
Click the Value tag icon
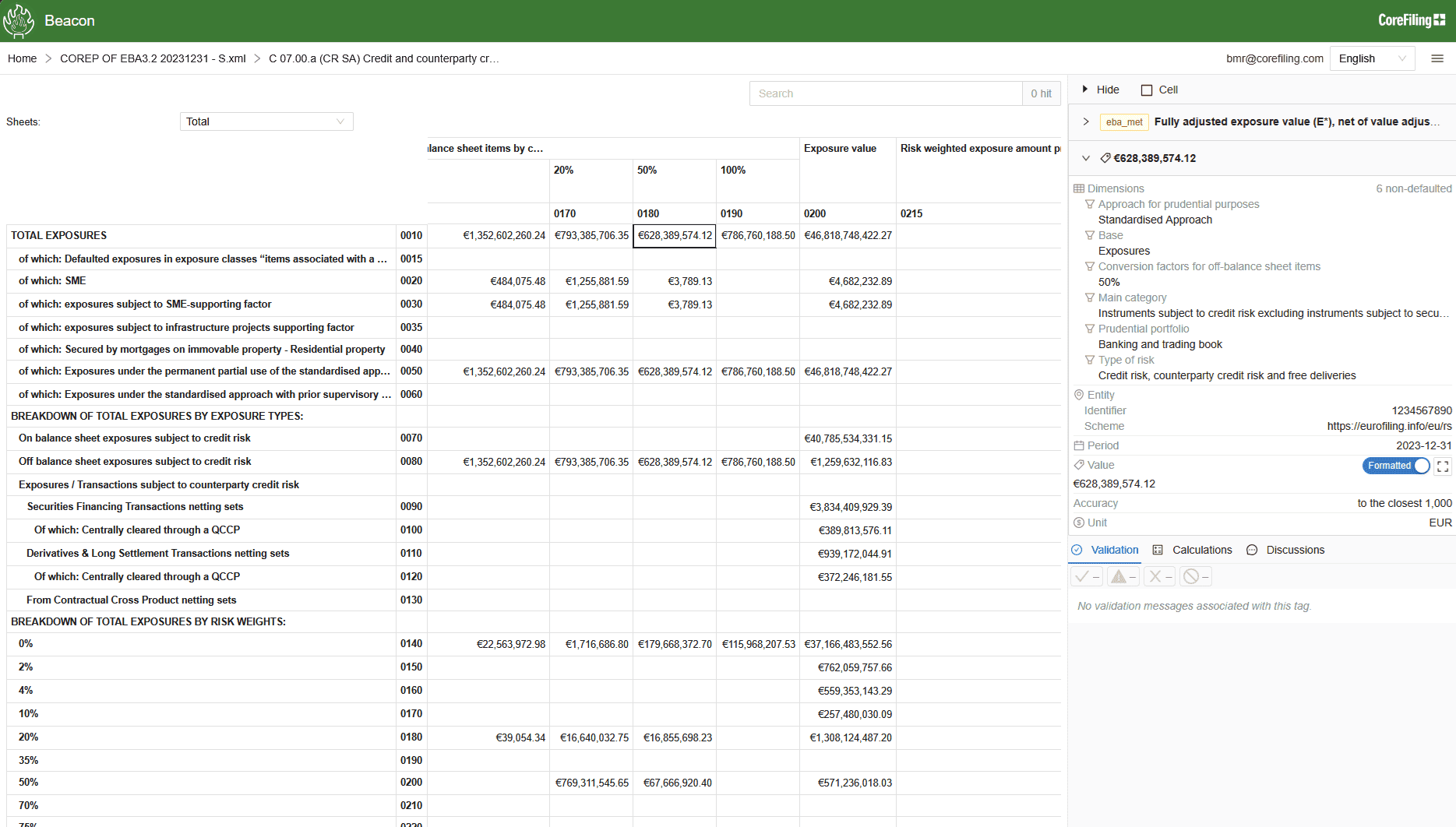tap(1079, 465)
